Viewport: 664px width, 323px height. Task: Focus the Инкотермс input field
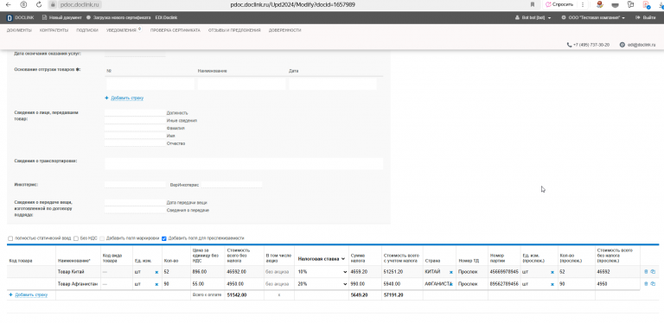click(x=135, y=185)
